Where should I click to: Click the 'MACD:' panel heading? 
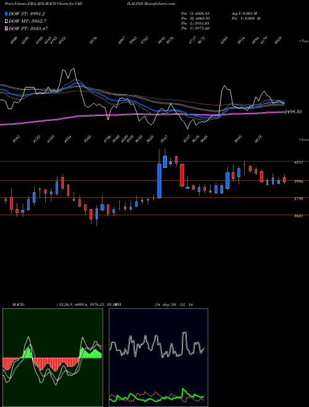tap(19, 305)
